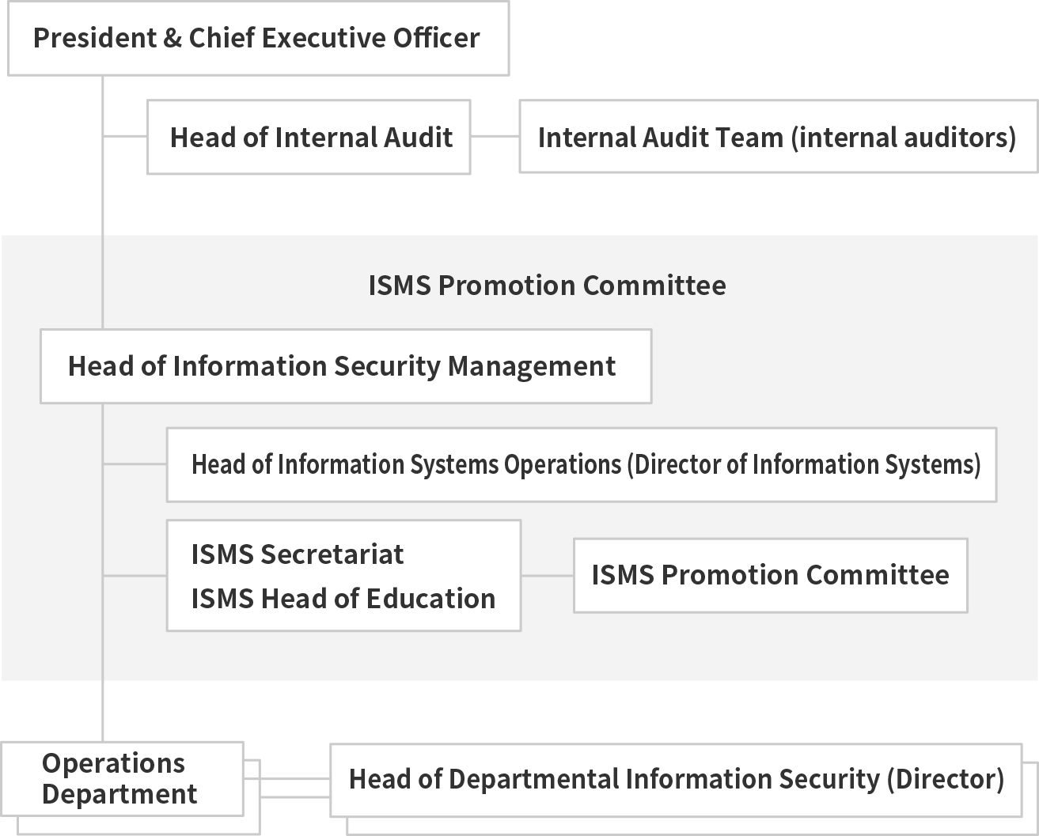Click the connector between Secretariat box and Promotion Committee box
1039x836 pixels.
[547, 576]
